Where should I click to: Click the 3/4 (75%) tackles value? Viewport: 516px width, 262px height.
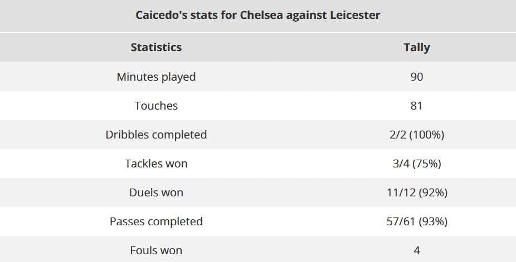417,164
